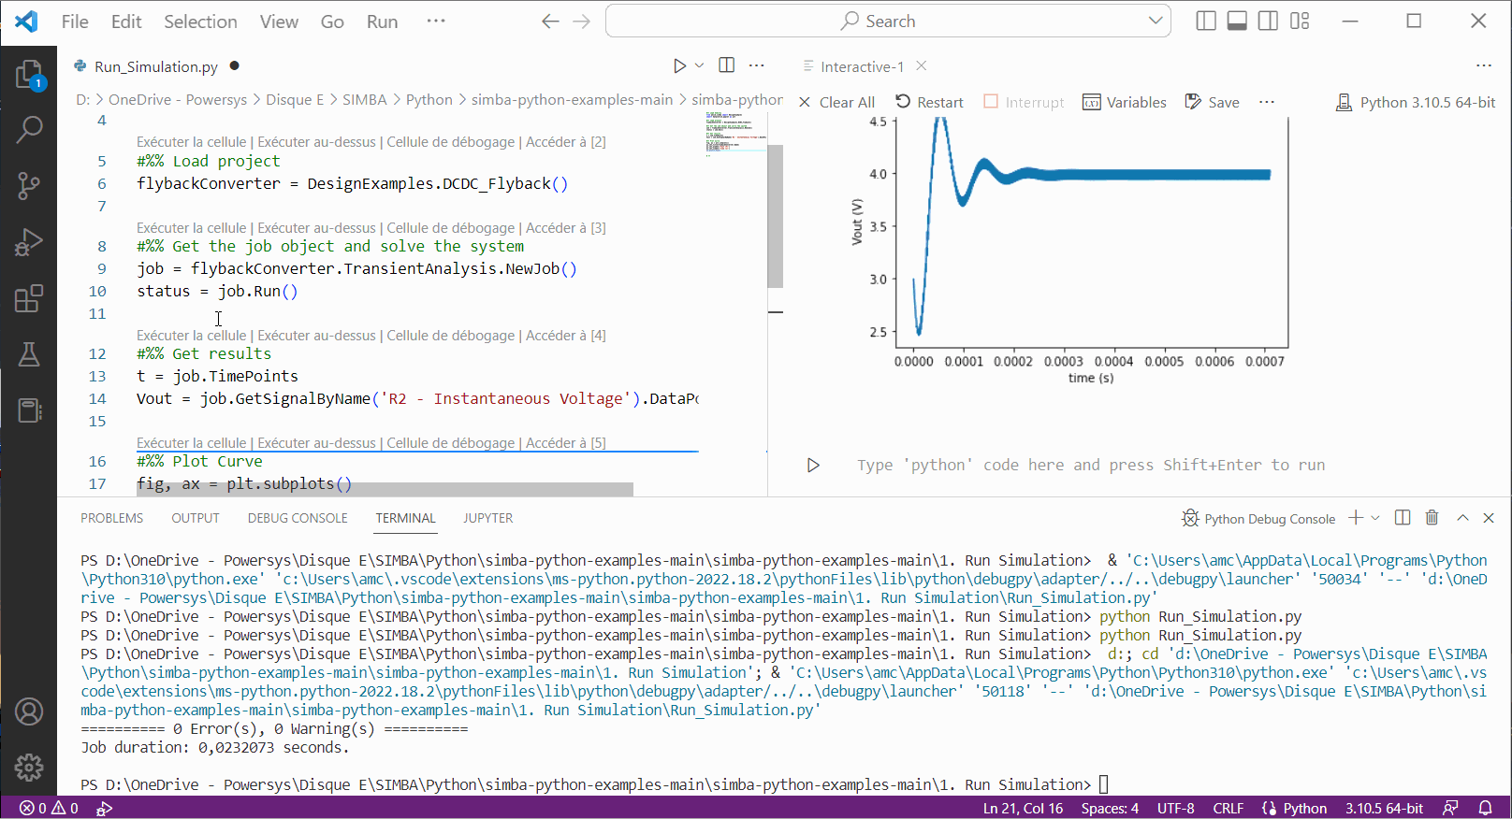The image size is (1512, 819).
Task: Click the interactive window Python code input
Action: click(x=1090, y=465)
